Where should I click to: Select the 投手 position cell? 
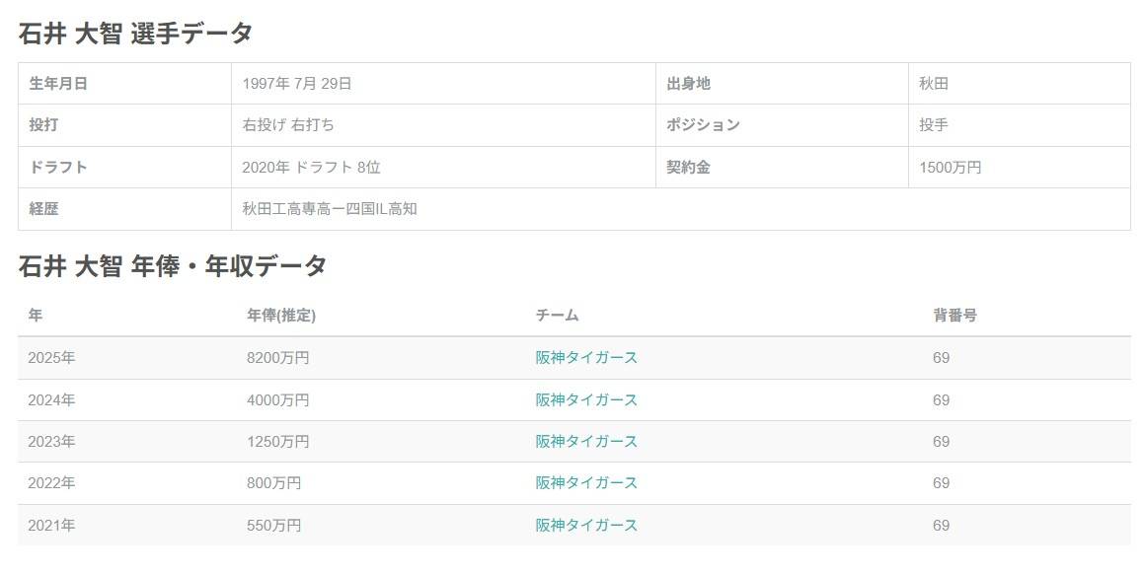(x=934, y=125)
